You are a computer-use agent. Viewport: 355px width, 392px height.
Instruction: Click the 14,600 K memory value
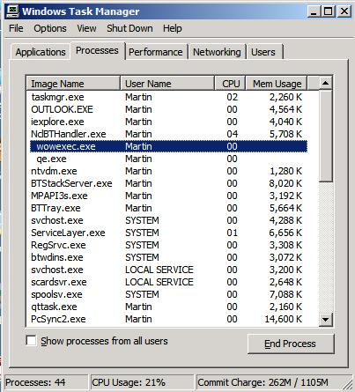284,319
